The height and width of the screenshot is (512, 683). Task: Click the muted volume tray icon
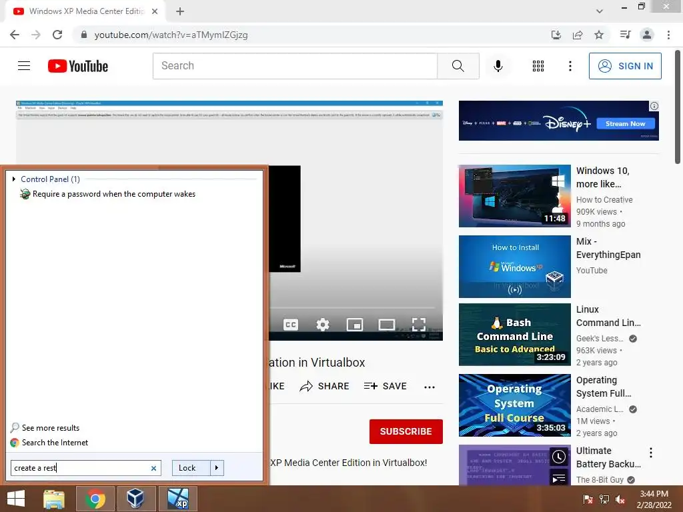point(620,499)
